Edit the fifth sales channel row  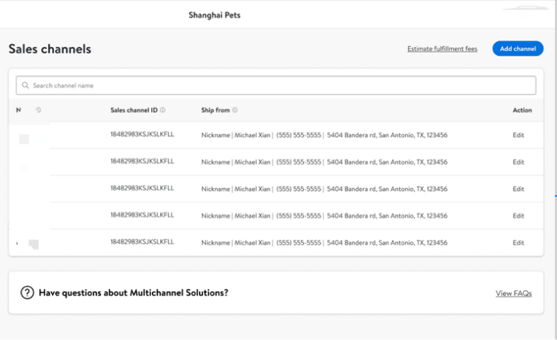click(518, 243)
